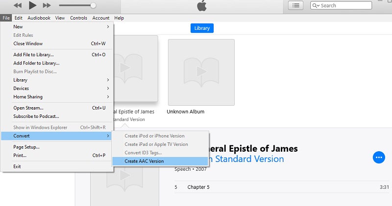Image resolution: width=392 pixels, height=206 pixels.
Task: Expand the Library submenu arrow
Action: click(108, 80)
